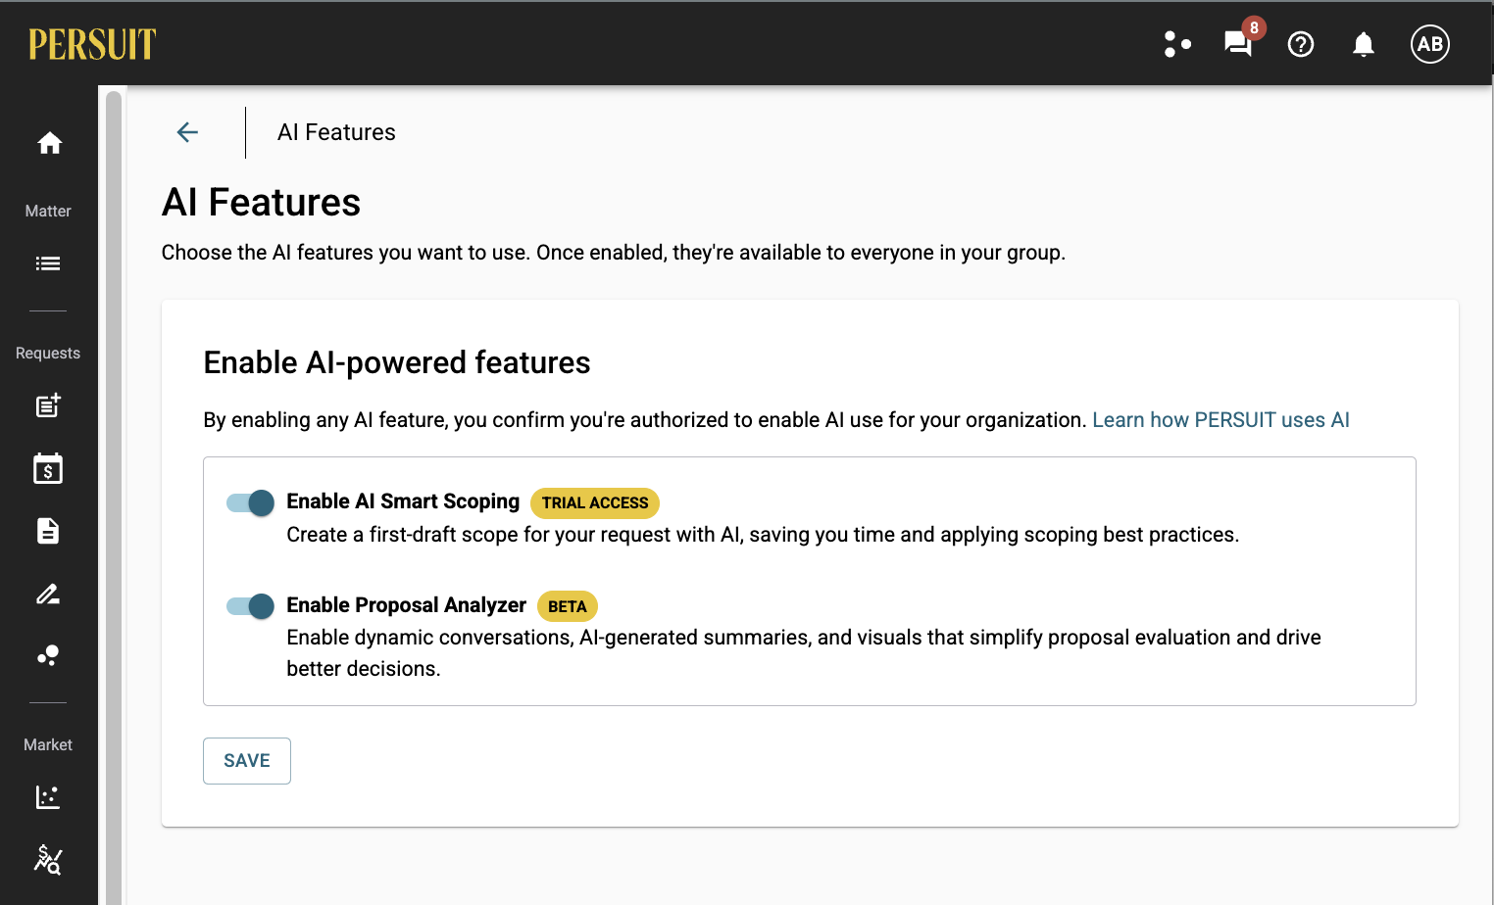This screenshot has width=1494, height=905.
Task: Click the Requests sidebar label
Action: [x=48, y=353]
